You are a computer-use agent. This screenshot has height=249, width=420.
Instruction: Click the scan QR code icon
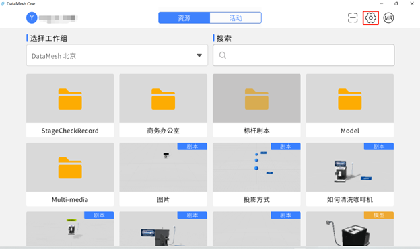(x=353, y=18)
